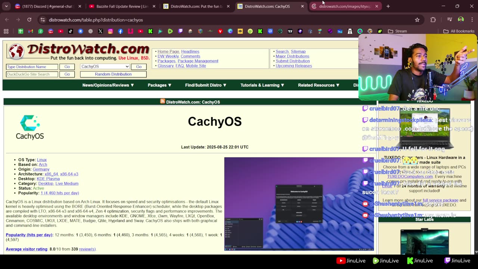The image size is (478, 269).
Task: Open the ChatGPT bookmark icon
Action: [x=90, y=31]
